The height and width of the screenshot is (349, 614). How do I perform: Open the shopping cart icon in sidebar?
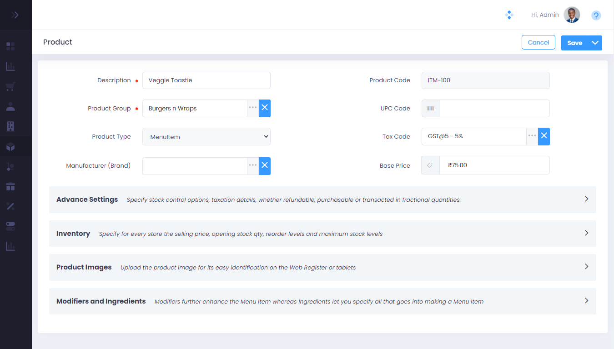click(10, 87)
